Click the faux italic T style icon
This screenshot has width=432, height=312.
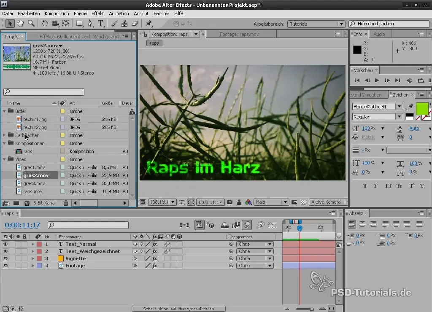pyautogui.click(x=375, y=186)
